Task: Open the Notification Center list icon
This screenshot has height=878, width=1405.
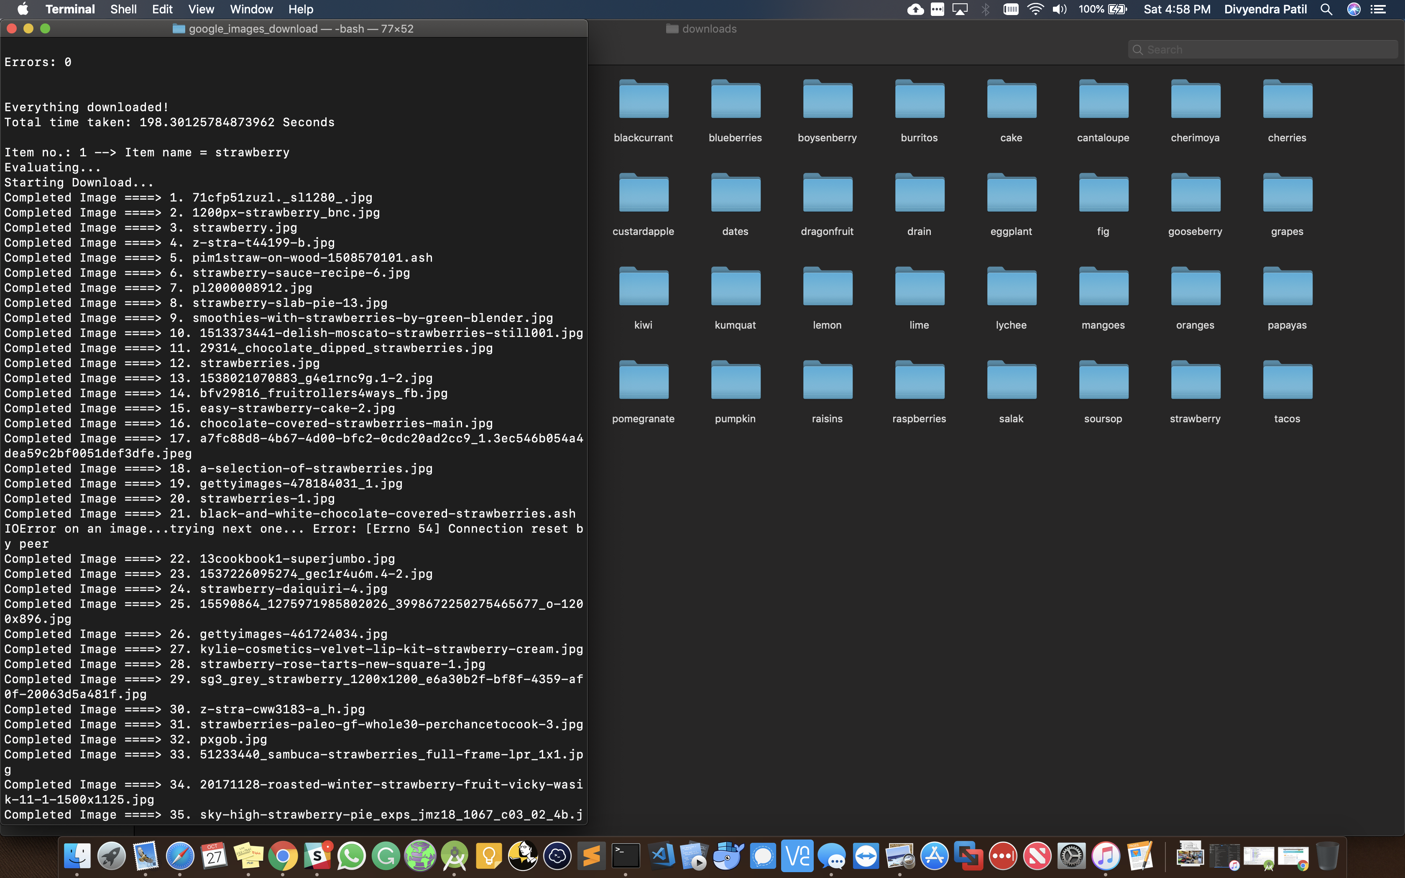Action: point(1378,9)
